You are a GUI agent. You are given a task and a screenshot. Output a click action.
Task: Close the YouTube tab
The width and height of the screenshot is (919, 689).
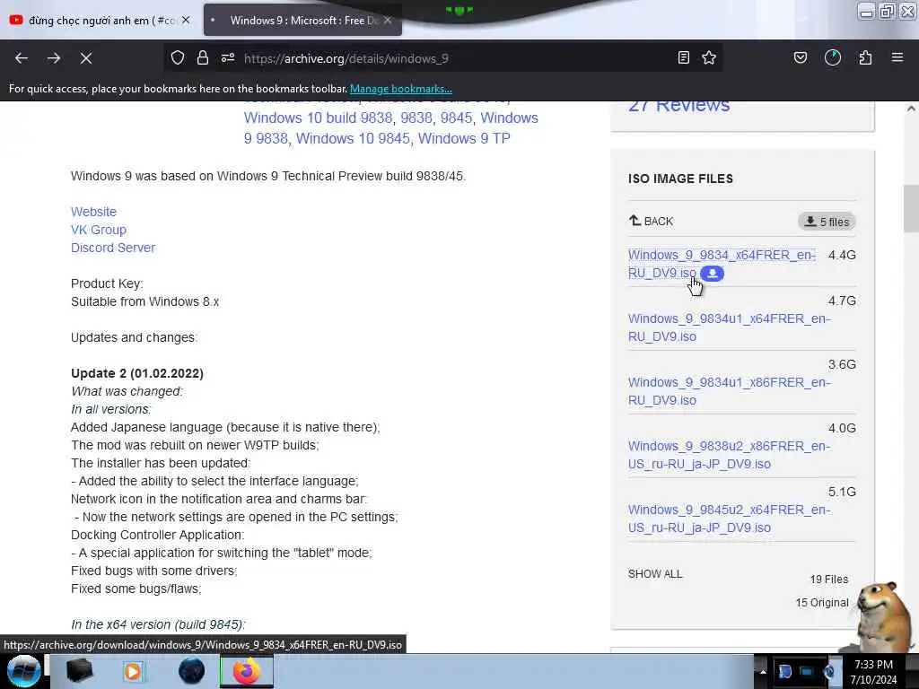[186, 21]
